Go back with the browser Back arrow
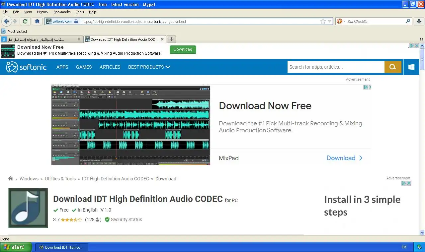The image size is (425, 252). (x=6, y=21)
